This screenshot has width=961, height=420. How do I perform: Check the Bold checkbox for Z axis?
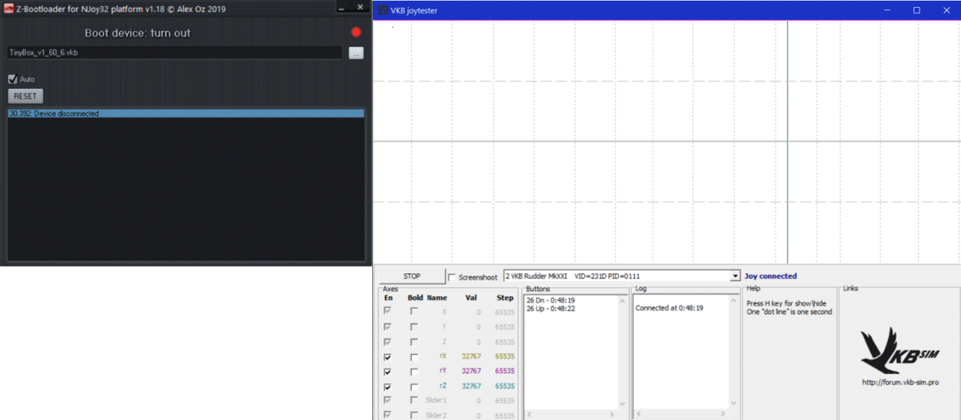tap(414, 342)
